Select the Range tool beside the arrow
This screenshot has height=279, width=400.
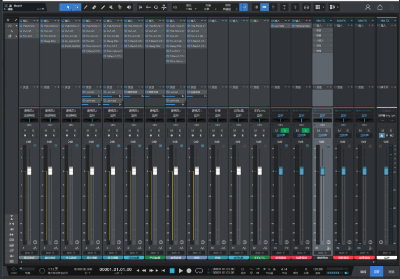[x=77, y=7]
